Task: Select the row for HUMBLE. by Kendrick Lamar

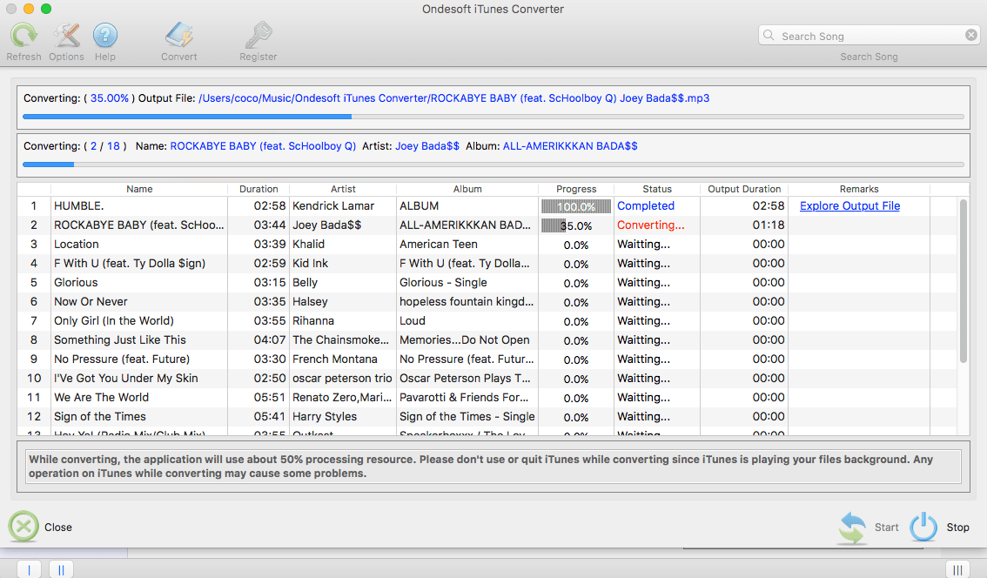Action: point(139,205)
